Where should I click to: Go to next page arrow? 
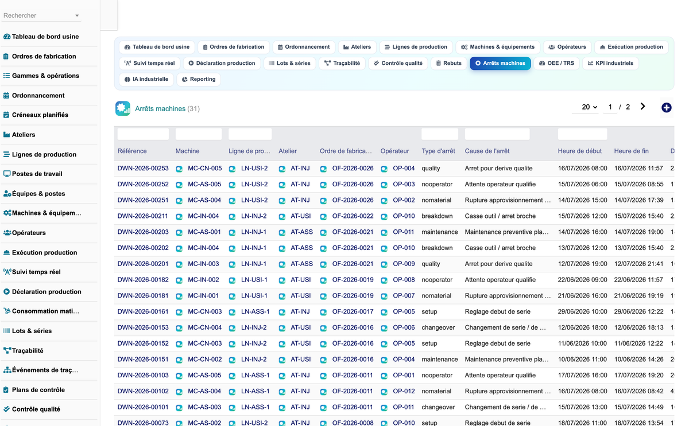(642, 107)
